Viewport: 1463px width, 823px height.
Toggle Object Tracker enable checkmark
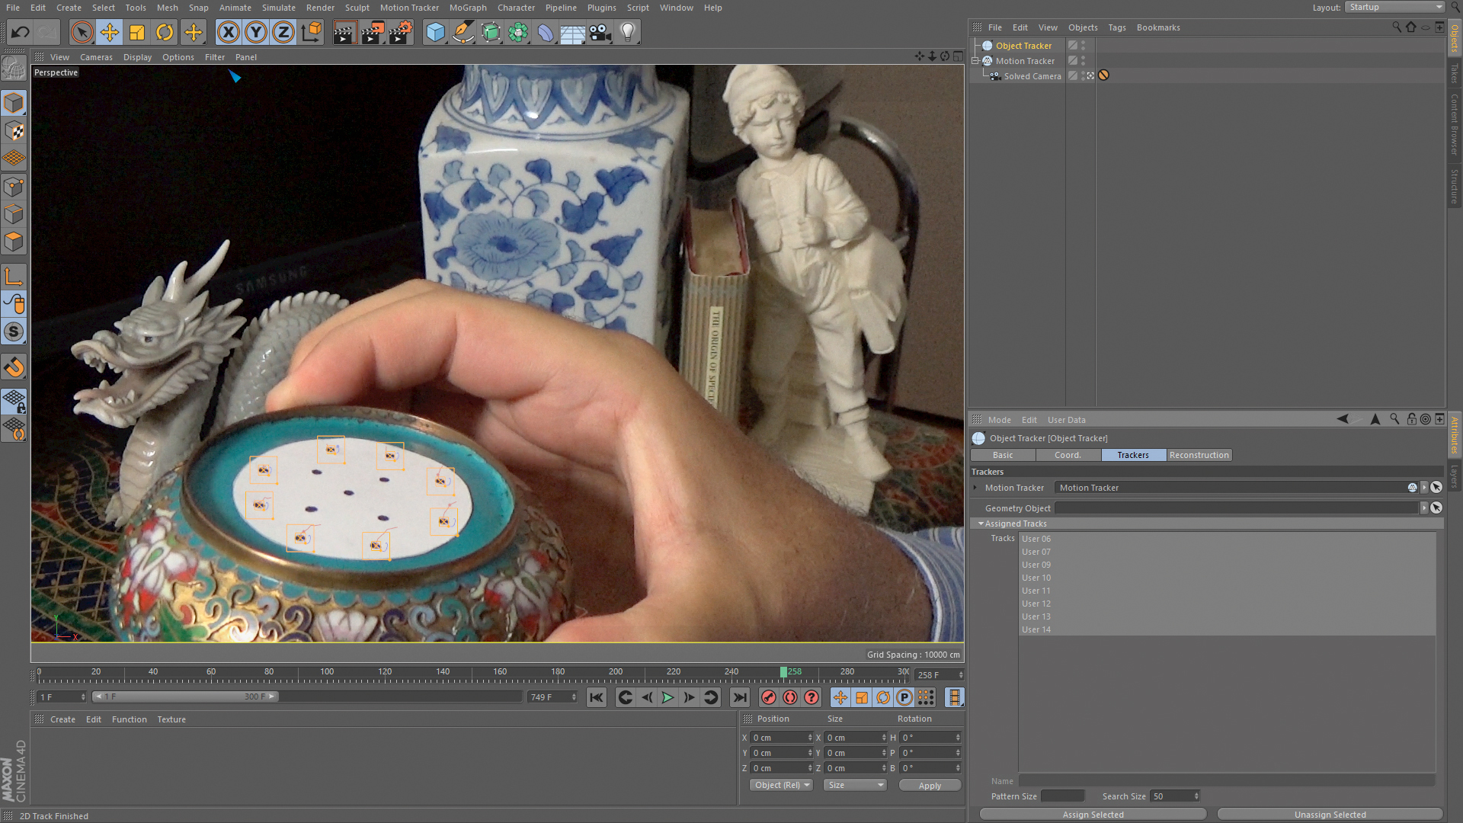tap(1073, 46)
